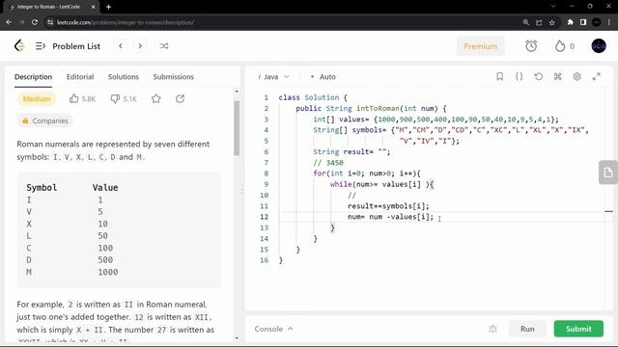
Task: Expand the Console panel
Action: pos(273,329)
